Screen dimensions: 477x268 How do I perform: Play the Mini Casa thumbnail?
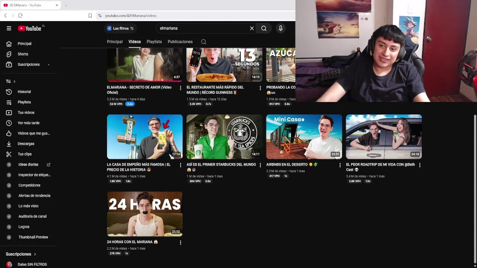click(304, 137)
